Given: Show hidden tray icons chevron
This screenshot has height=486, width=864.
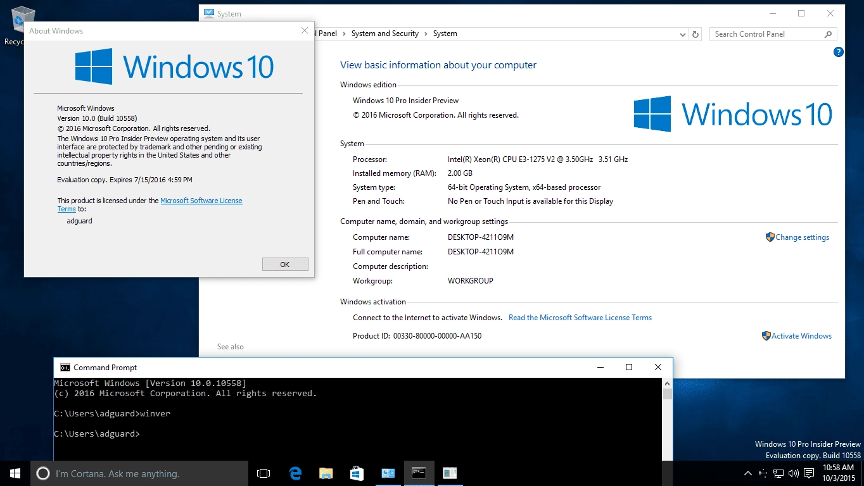Looking at the screenshot, I should click(x=748, y=473).
